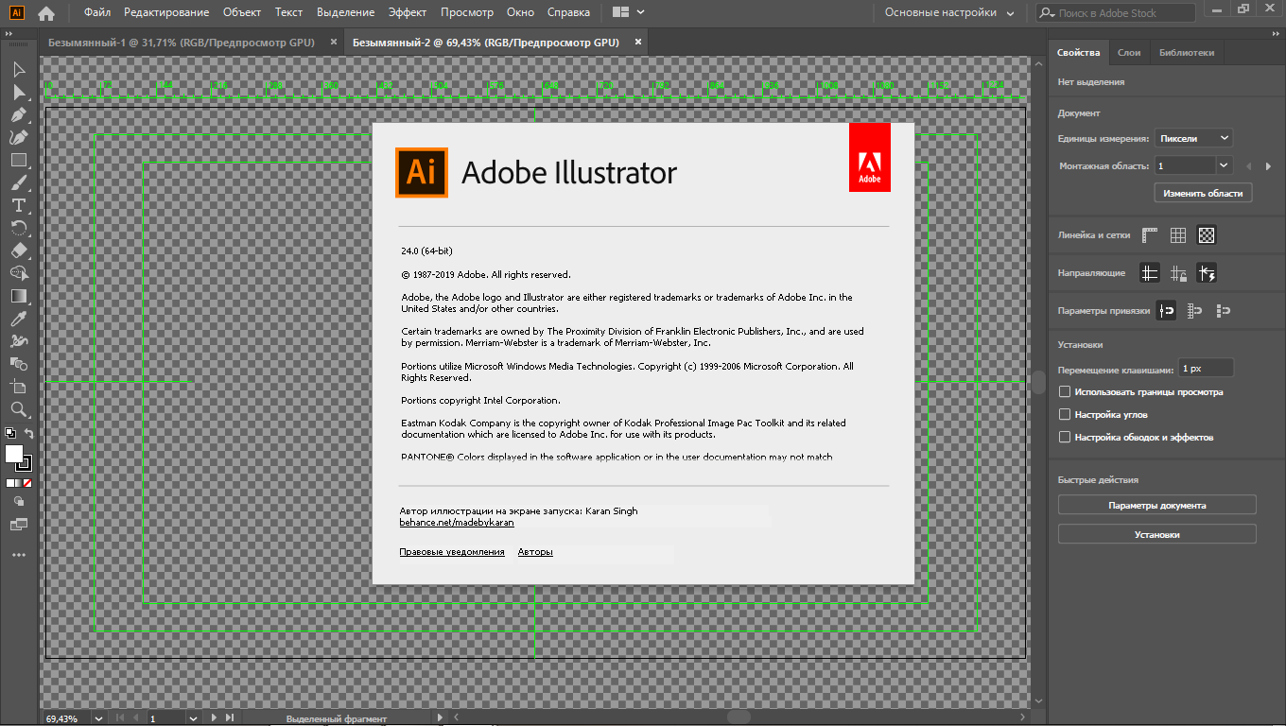Viewport: 1286px width, 726px height.
Task: Expand the 'Основные настройки' workspace dropdown
Action: (948, 13)
